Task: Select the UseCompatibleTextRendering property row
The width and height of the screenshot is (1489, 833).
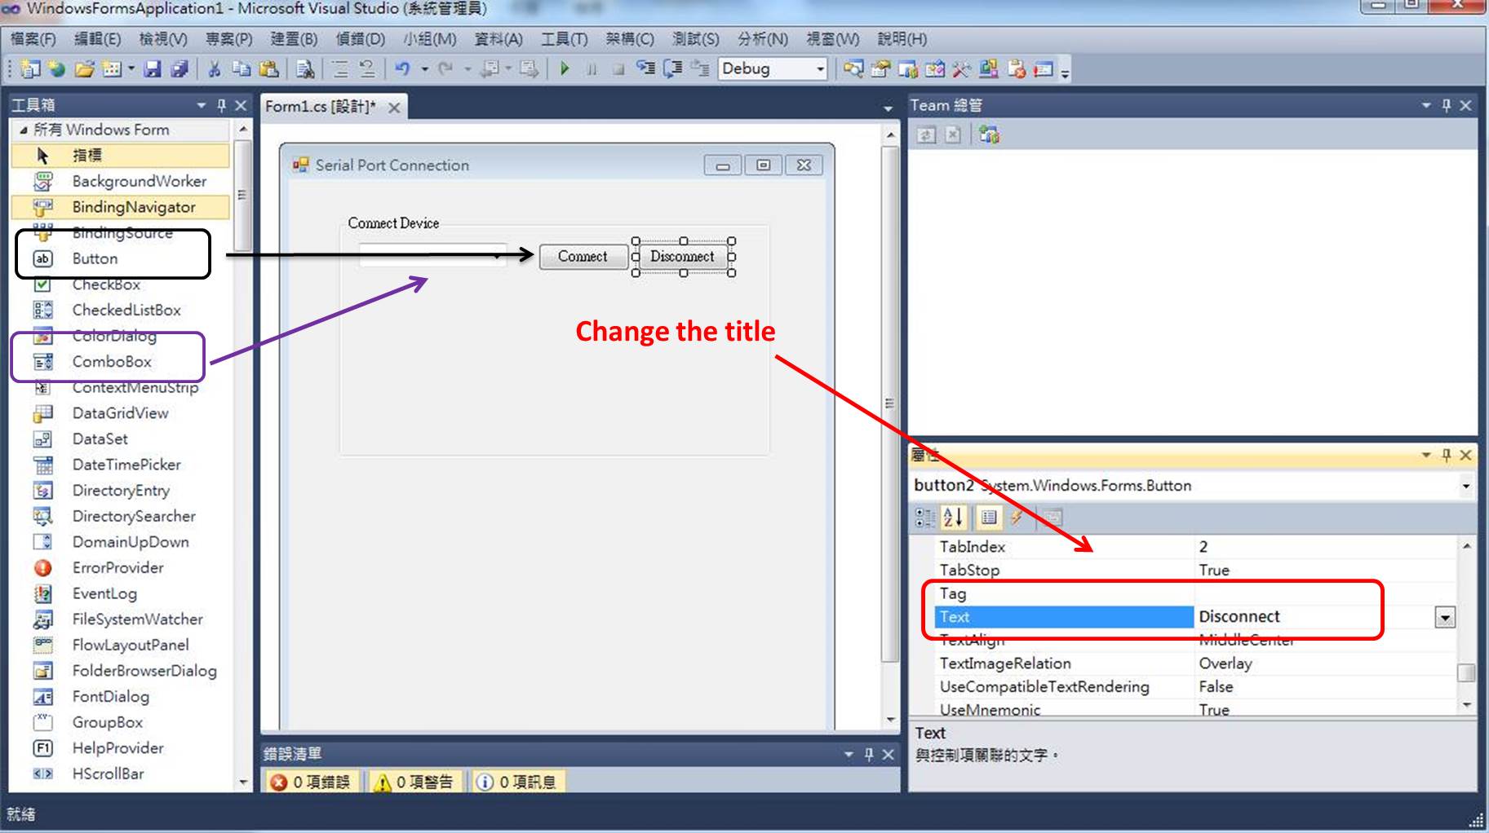Action: pyautogui.click(x=1194, y=687)
